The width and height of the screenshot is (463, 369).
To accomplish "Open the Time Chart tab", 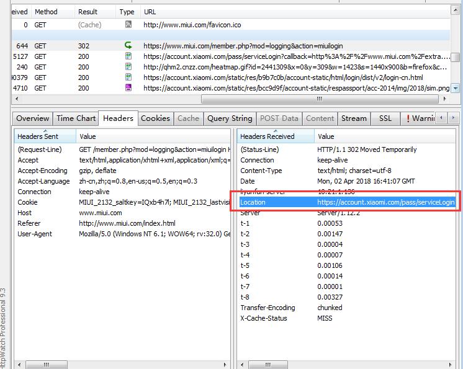I will 76,118.
